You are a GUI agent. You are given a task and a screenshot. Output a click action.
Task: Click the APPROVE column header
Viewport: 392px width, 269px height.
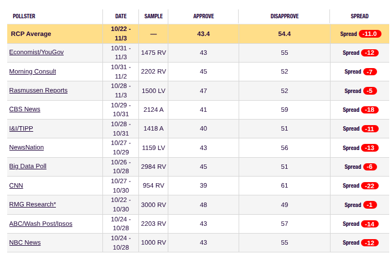203,17
